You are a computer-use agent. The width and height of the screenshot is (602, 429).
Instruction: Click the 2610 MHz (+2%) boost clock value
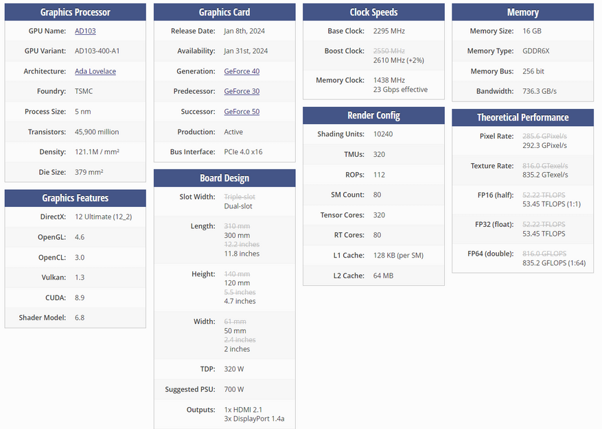(399, 60)
